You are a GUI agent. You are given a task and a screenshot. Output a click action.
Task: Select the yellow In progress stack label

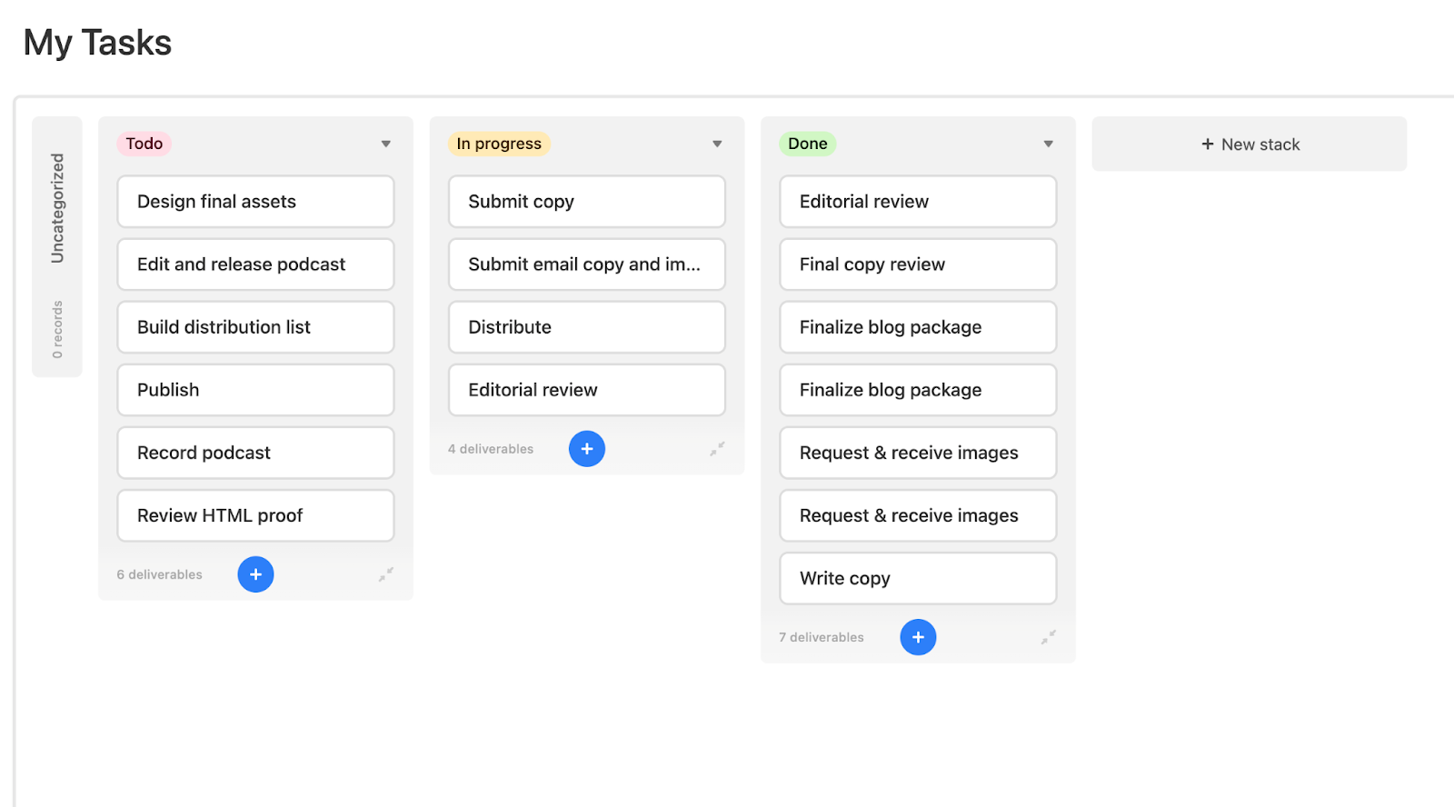pyautogui.click(x=499, y=144)
